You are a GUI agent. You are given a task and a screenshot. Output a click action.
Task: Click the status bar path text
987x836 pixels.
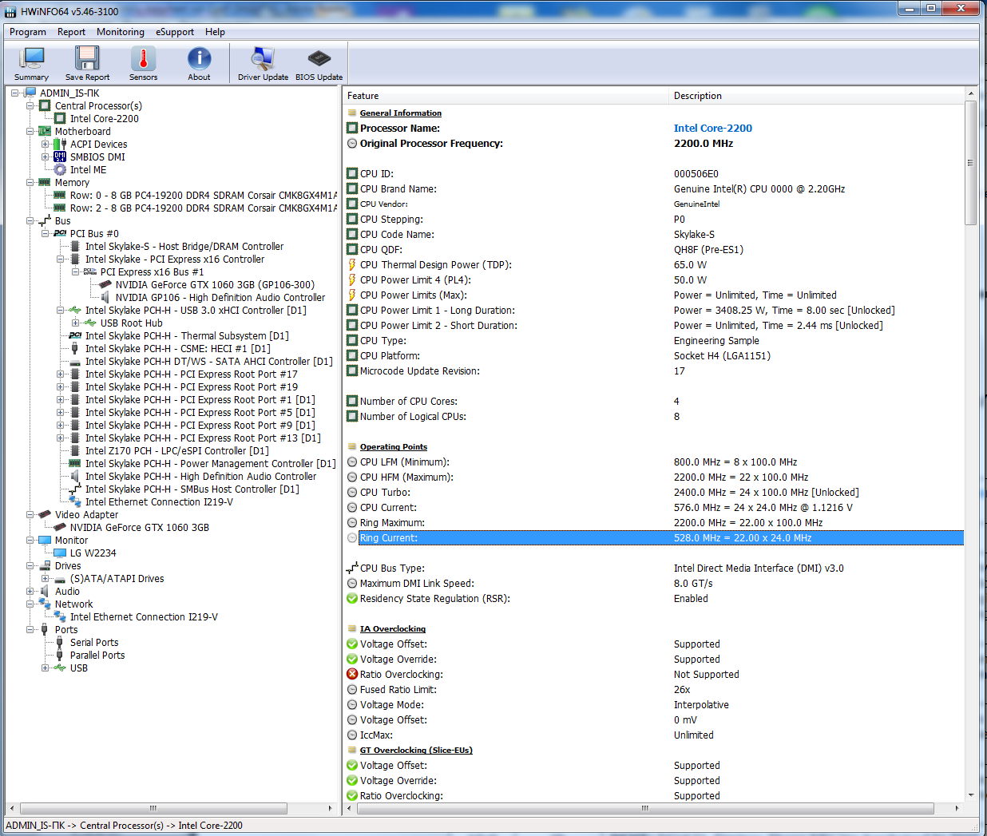[x=124, y=826]
